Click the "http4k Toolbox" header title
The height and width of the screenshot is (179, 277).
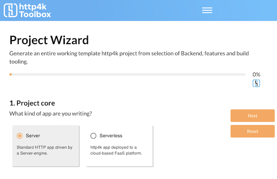(x=35, y=10)
